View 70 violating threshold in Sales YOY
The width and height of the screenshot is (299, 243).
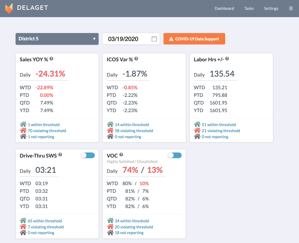pos(47,131)
